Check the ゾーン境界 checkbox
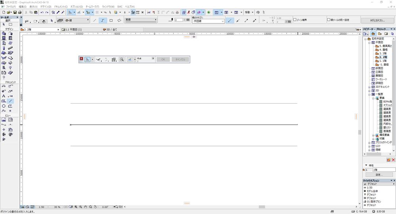 295,20
